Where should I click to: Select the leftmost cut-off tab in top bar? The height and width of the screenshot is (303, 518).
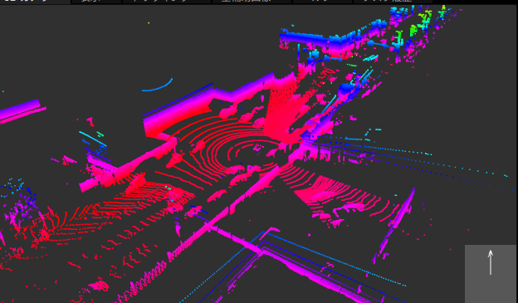35,2
